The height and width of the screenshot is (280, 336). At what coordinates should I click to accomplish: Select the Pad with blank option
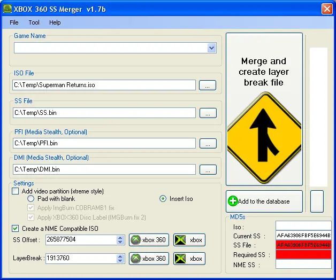coord(30,199)
